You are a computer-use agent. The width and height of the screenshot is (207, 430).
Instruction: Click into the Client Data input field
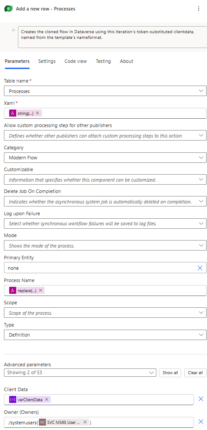click(99, 399)
